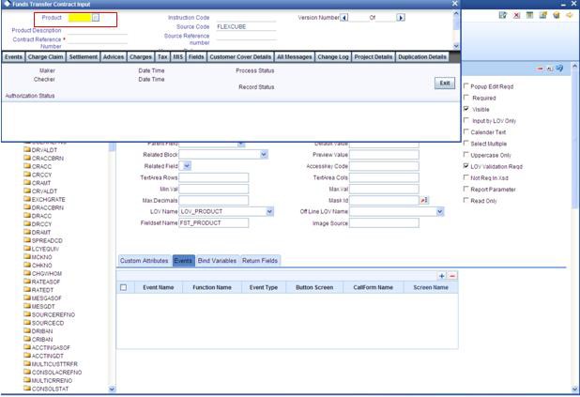Click the tree panel scroll-down arrow
This screenshot has width=580, height=397.
tap(112, 389)
